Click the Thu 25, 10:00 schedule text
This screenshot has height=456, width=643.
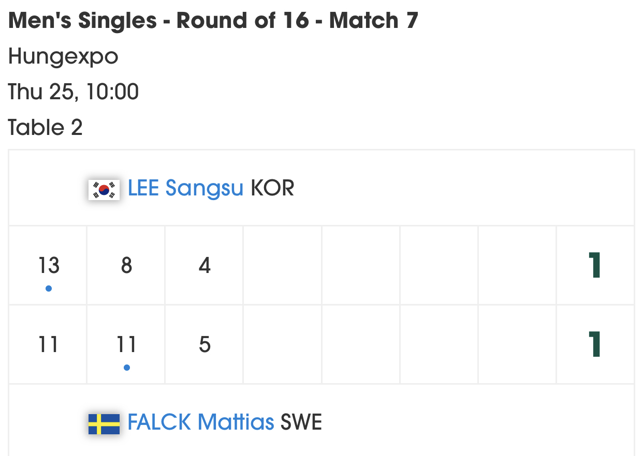(x=74, y=92)
